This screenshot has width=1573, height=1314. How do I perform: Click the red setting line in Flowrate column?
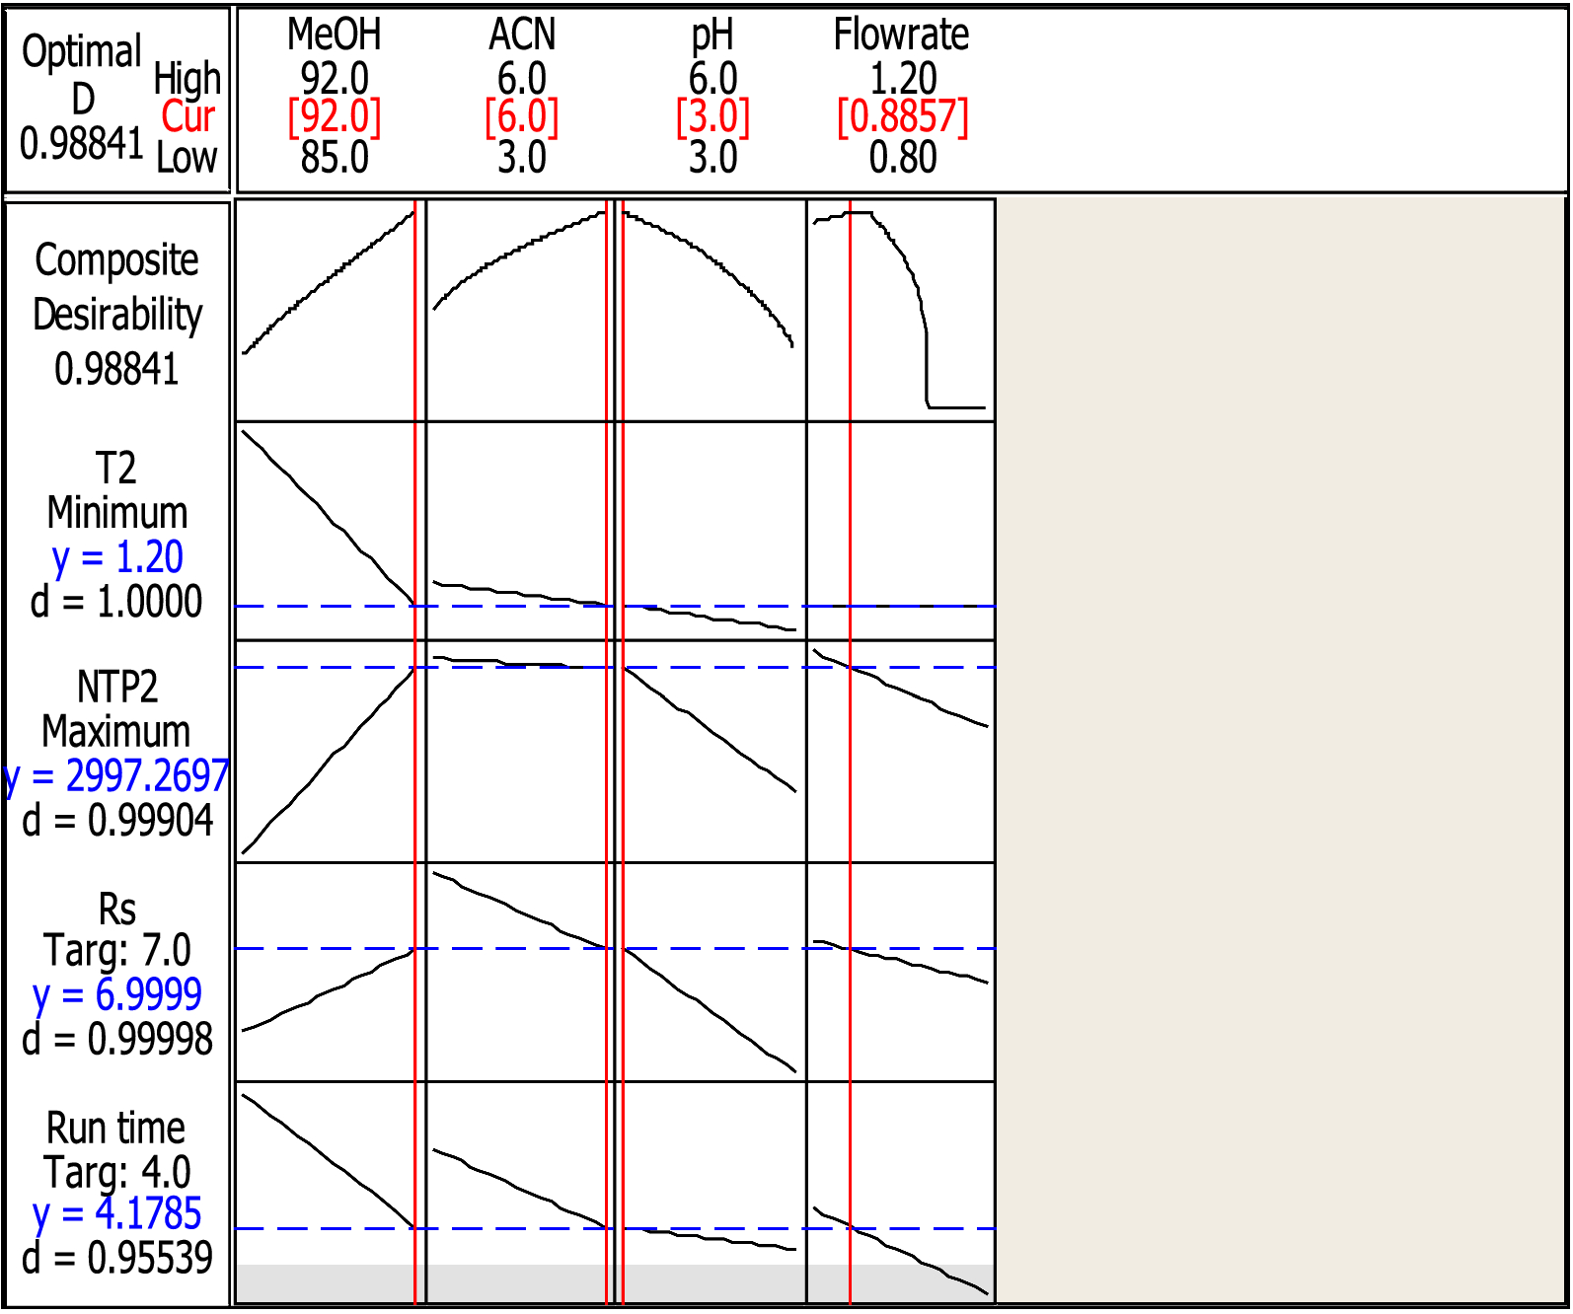(850, 750)
